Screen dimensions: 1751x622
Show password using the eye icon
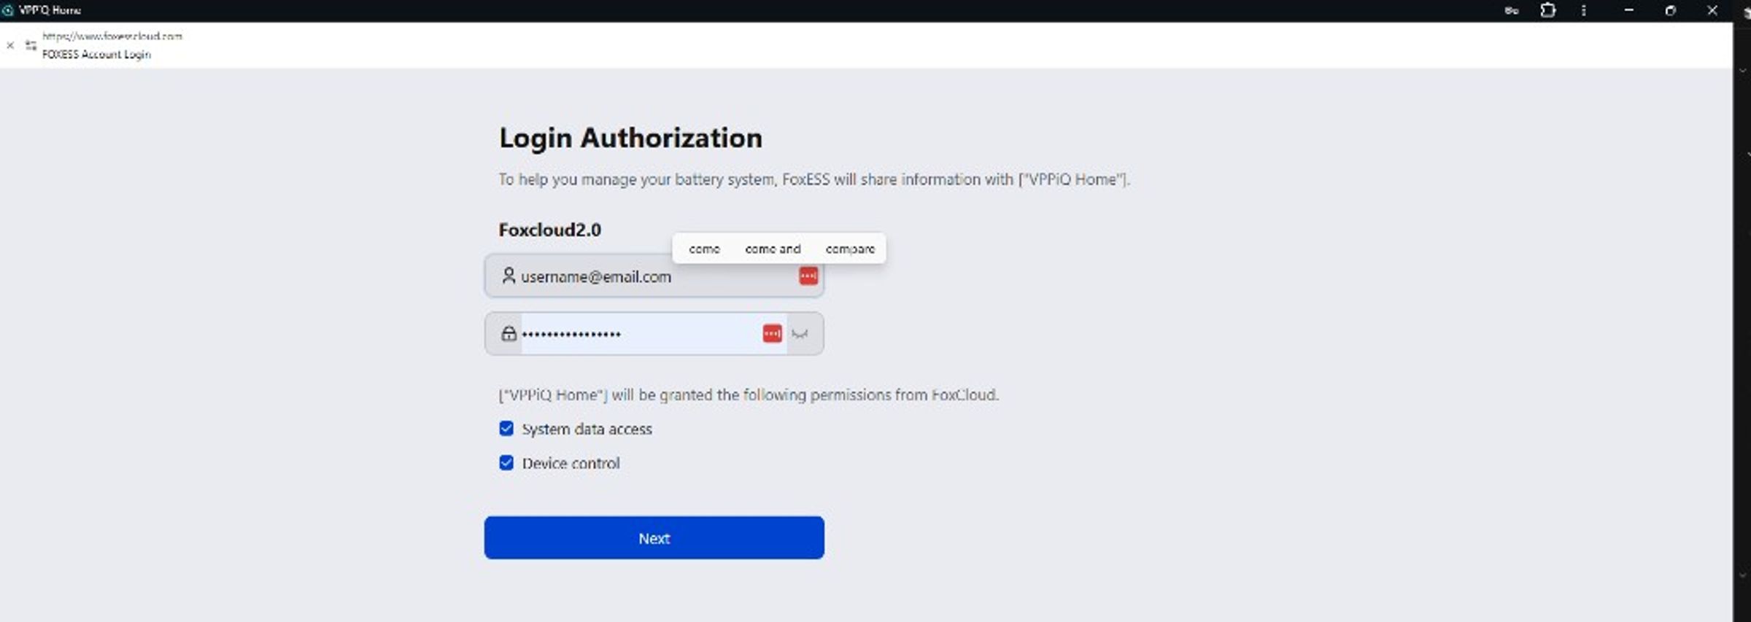(800, 334)
